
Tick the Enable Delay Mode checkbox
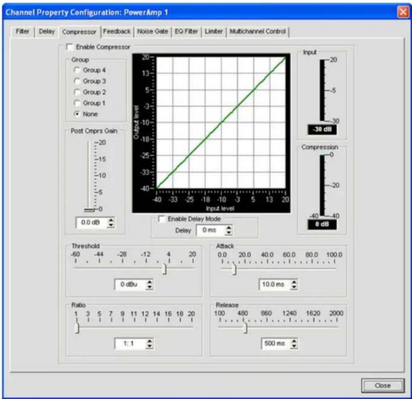(161, 219)
